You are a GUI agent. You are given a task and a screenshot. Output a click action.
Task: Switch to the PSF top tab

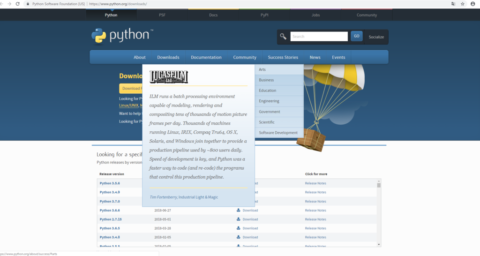tap(162, 15)
